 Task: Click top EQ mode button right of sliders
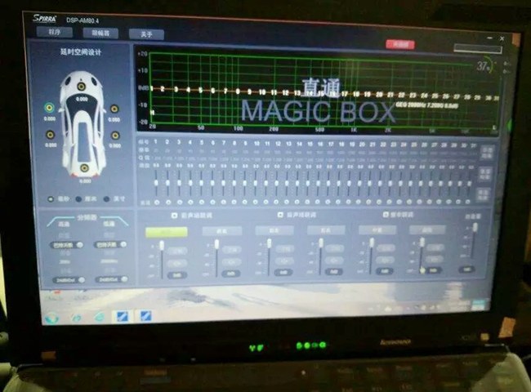point(487,153)
